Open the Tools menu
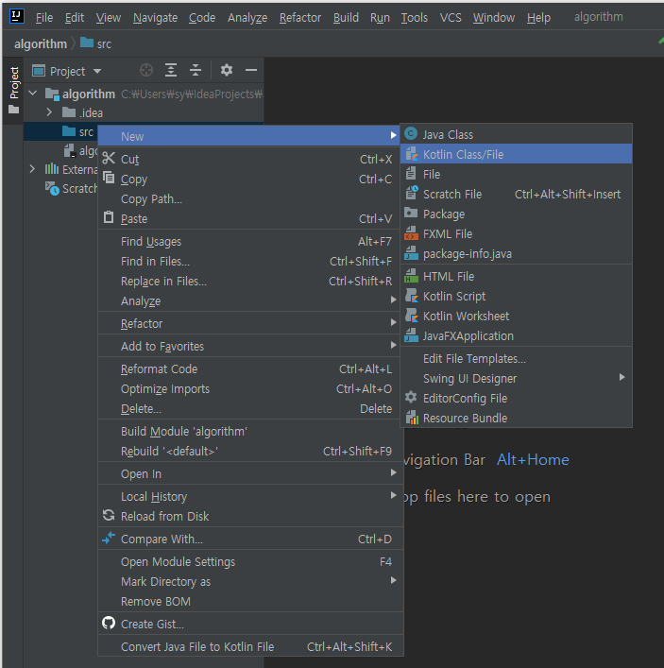 point(414,17)
